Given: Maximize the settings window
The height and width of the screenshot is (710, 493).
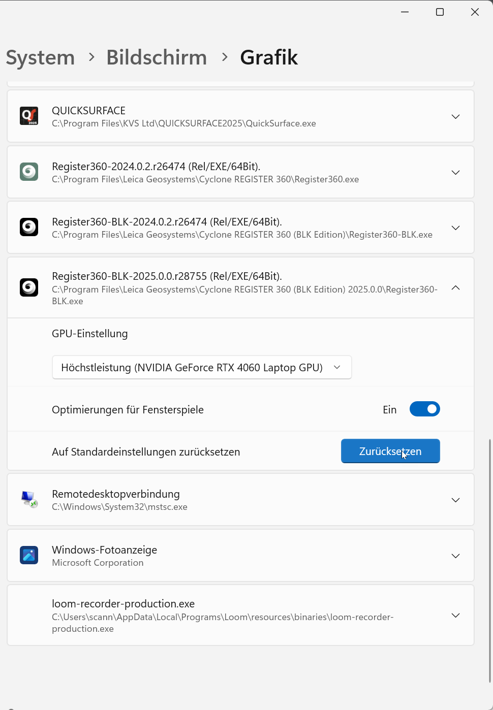Looking at the screenshot, I should tap(440, 12).
